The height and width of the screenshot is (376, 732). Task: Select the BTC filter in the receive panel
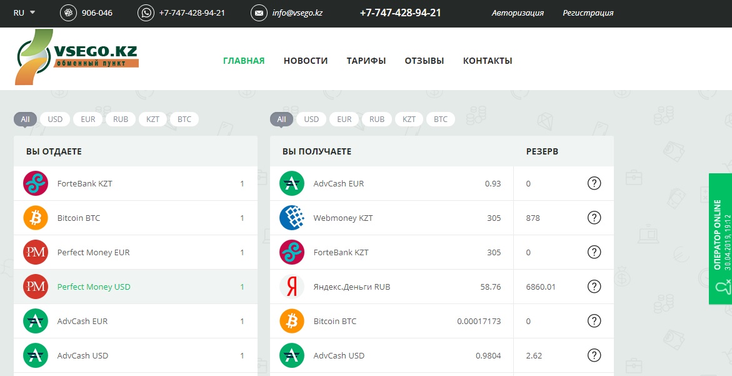441,119
